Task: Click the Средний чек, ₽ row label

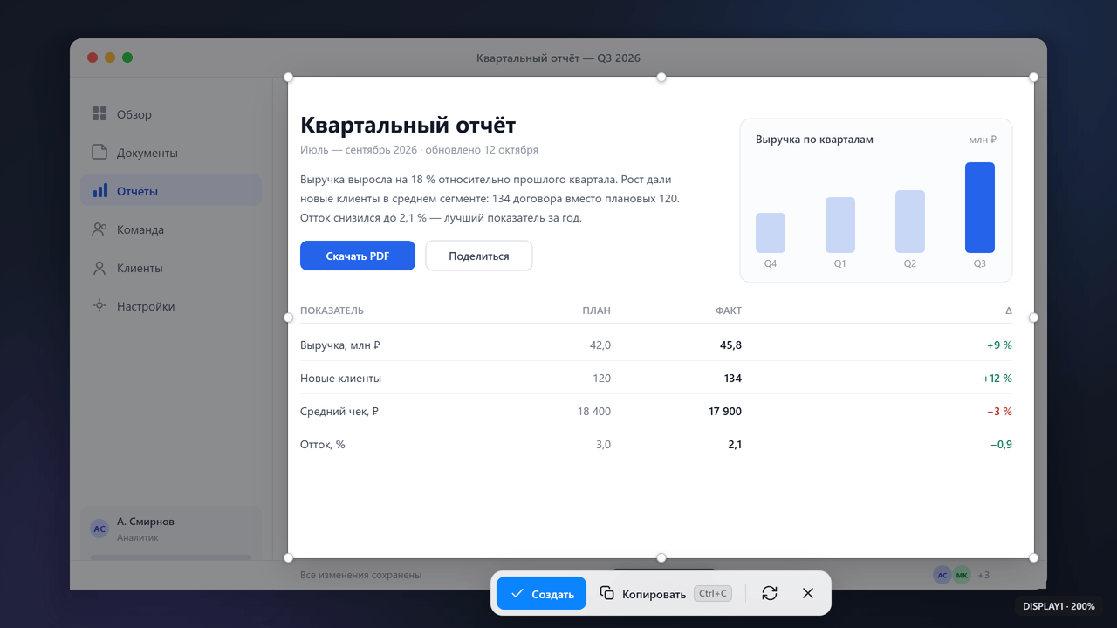Action: pos(339,411)
